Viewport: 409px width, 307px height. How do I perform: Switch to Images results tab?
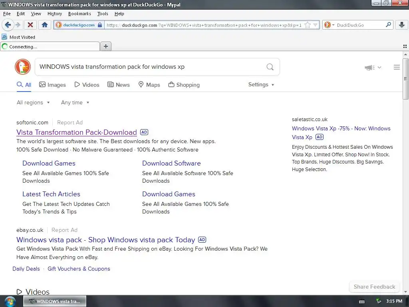[x=52, y=85]
